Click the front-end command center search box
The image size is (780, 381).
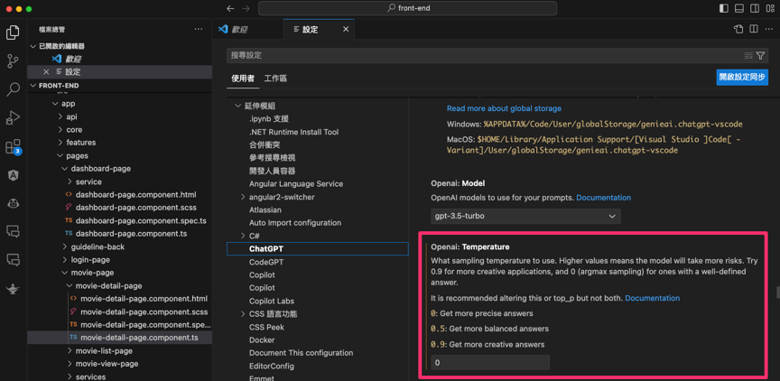coord(407,8)
